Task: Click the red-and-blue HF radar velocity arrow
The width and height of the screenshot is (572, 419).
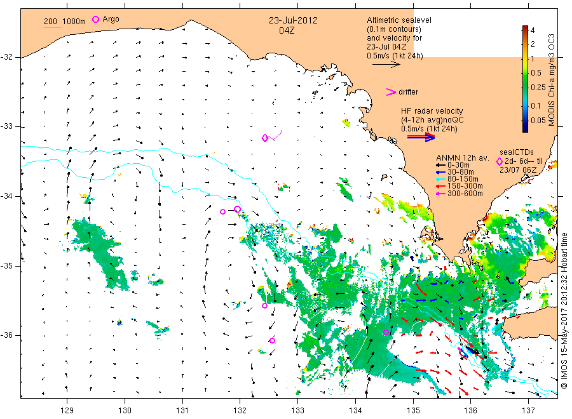Action: pyautogui.click(x=421, y=137)
